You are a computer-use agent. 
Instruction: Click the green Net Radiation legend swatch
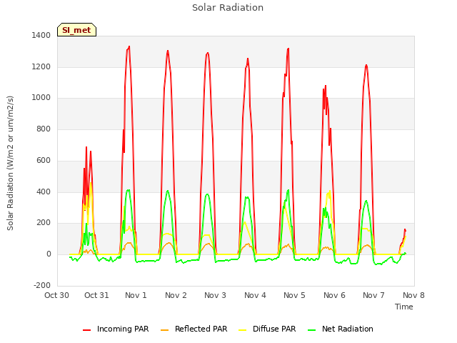(311, 330)
